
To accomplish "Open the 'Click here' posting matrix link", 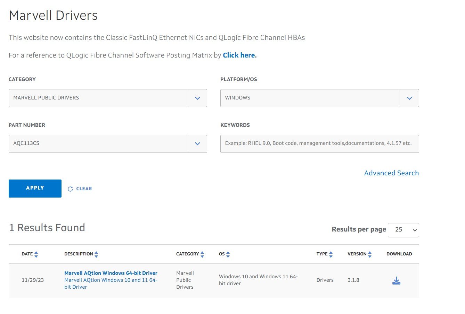I will click(x=239, y=55).
